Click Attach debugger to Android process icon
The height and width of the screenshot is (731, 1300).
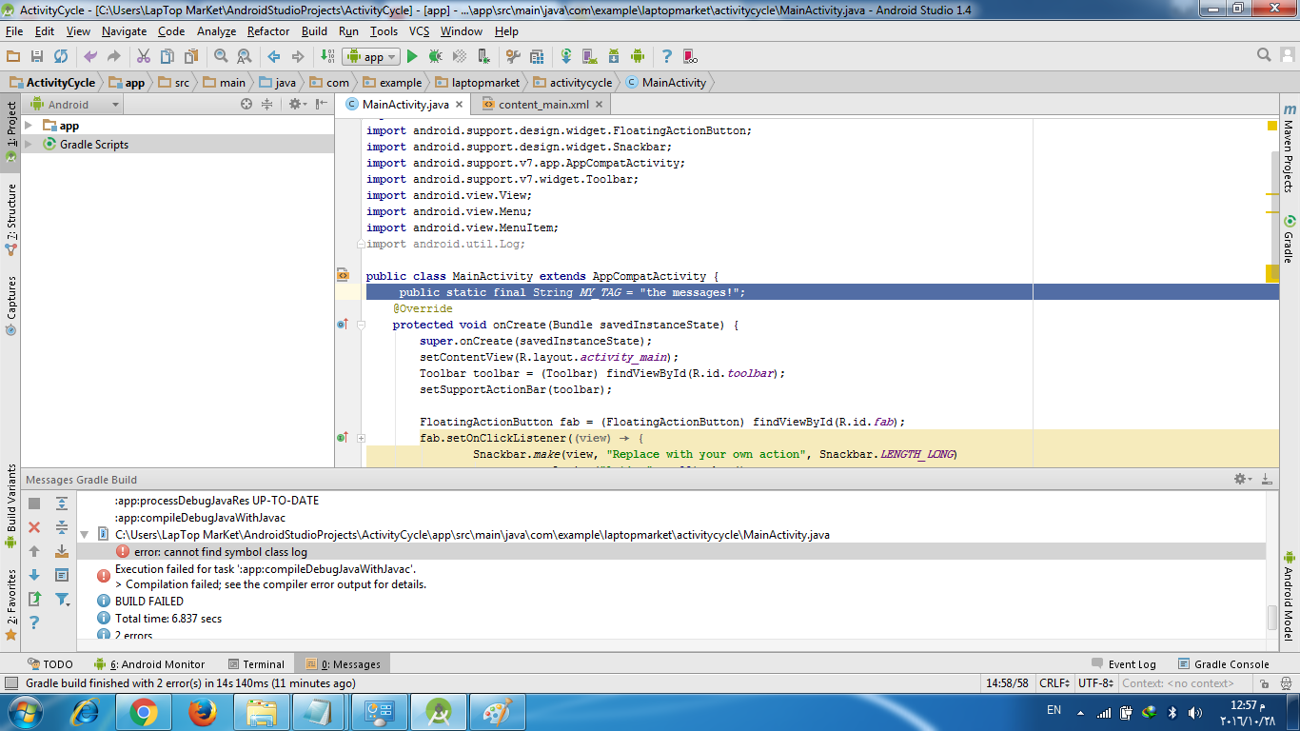pyautogui.click(x=483, y=56)
